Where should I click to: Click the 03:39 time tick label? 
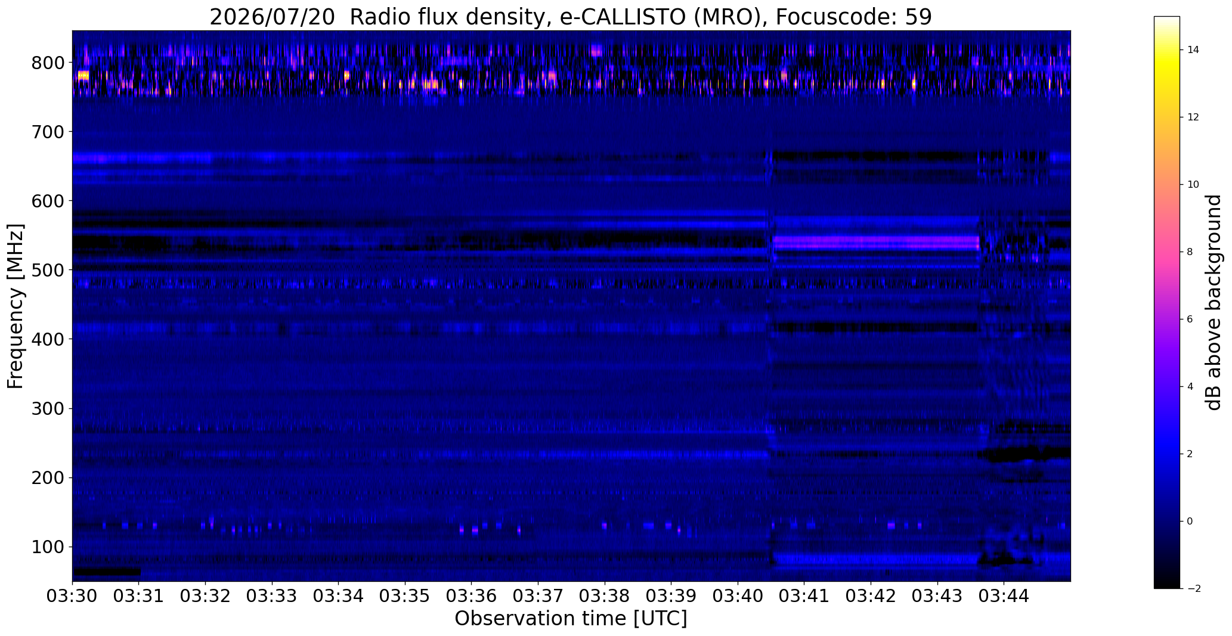[x=671, y=596]
